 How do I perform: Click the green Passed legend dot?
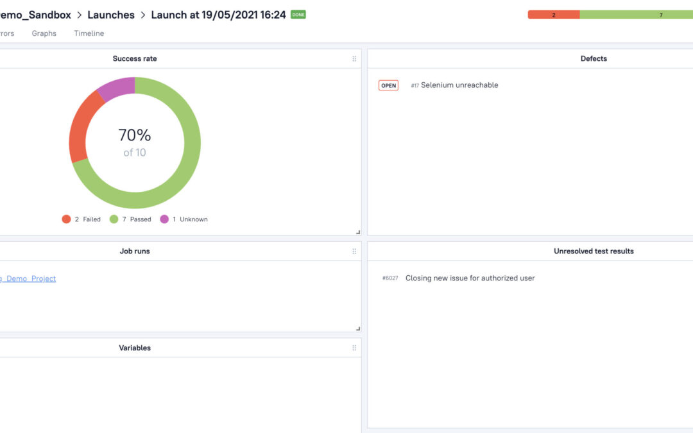(114, 219)
